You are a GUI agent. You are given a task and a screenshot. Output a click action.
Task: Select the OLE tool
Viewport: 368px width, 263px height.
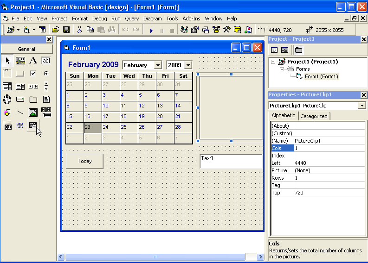click(x=7, y=125)
